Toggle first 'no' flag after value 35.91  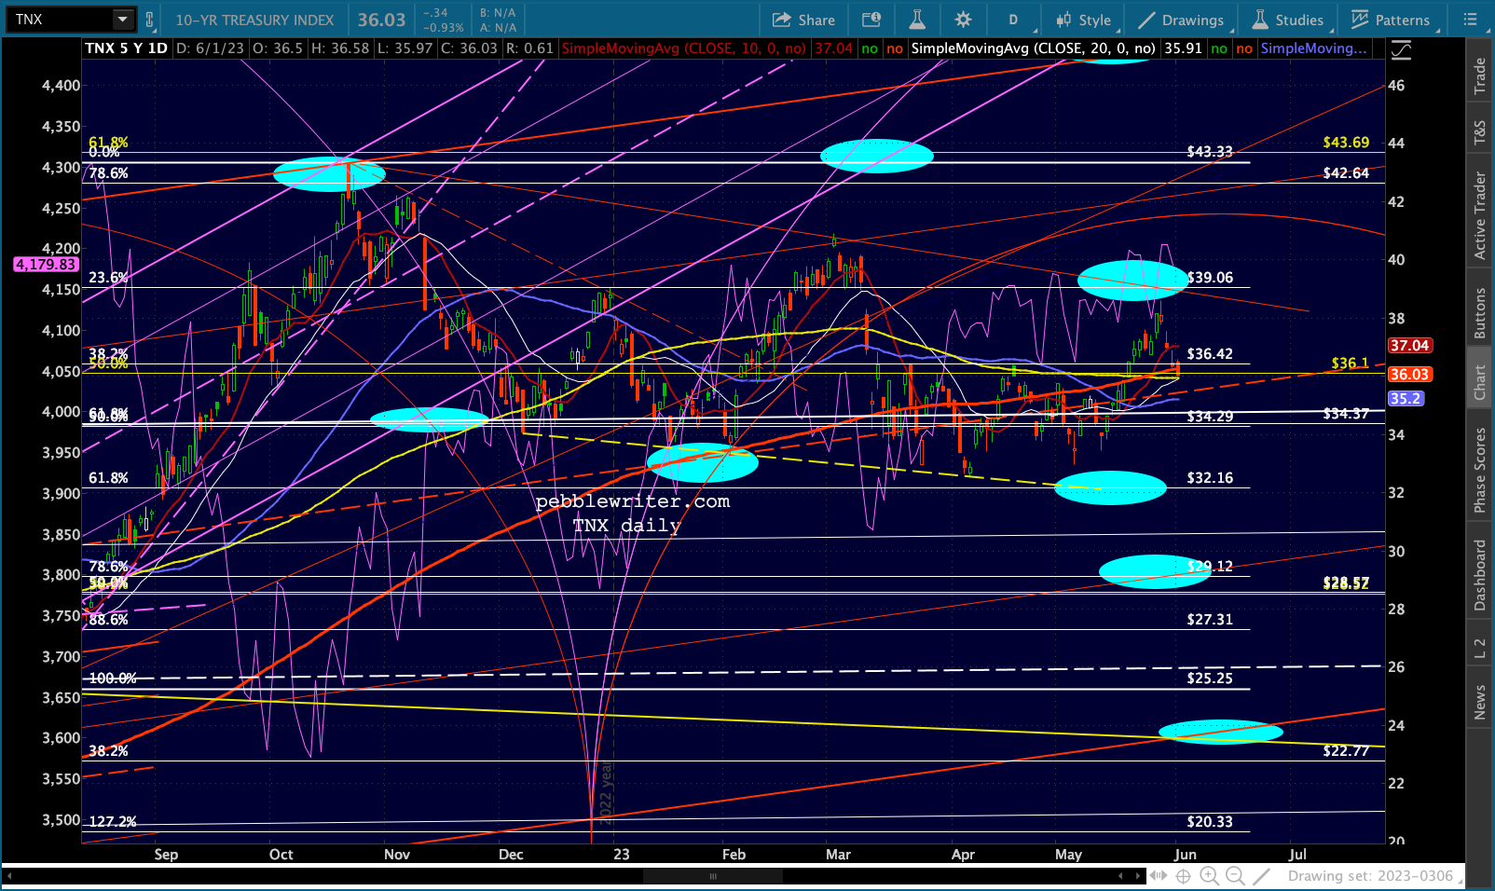1219,48
